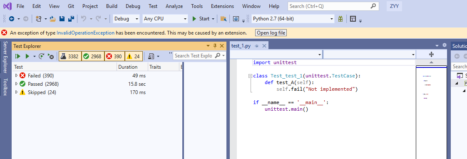Pin the Test Explorer panel

pos(215,46)
